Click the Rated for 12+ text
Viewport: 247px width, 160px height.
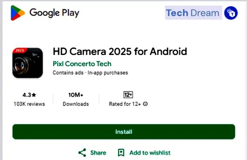pos(125,104)
